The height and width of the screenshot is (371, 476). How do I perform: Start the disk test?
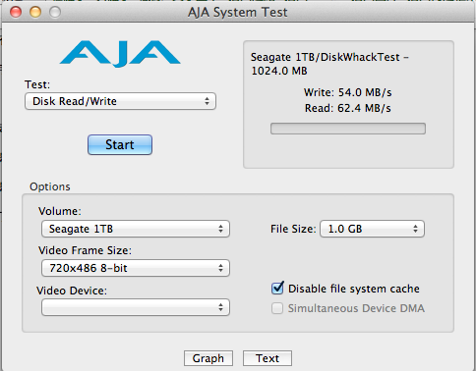[x=120, y=144]
